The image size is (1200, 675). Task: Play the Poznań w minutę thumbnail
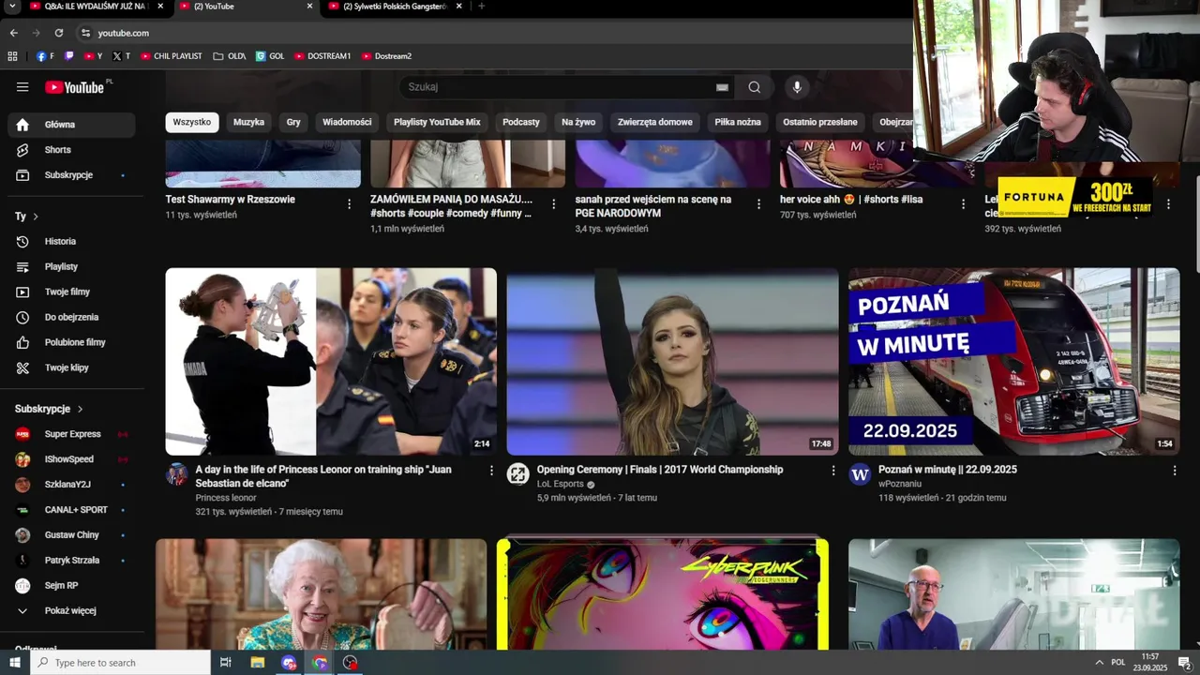pyautogui.click(x=1013, y=362)
